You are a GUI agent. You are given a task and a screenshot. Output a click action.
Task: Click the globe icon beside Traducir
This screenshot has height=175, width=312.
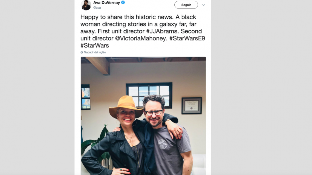point(82,52)
